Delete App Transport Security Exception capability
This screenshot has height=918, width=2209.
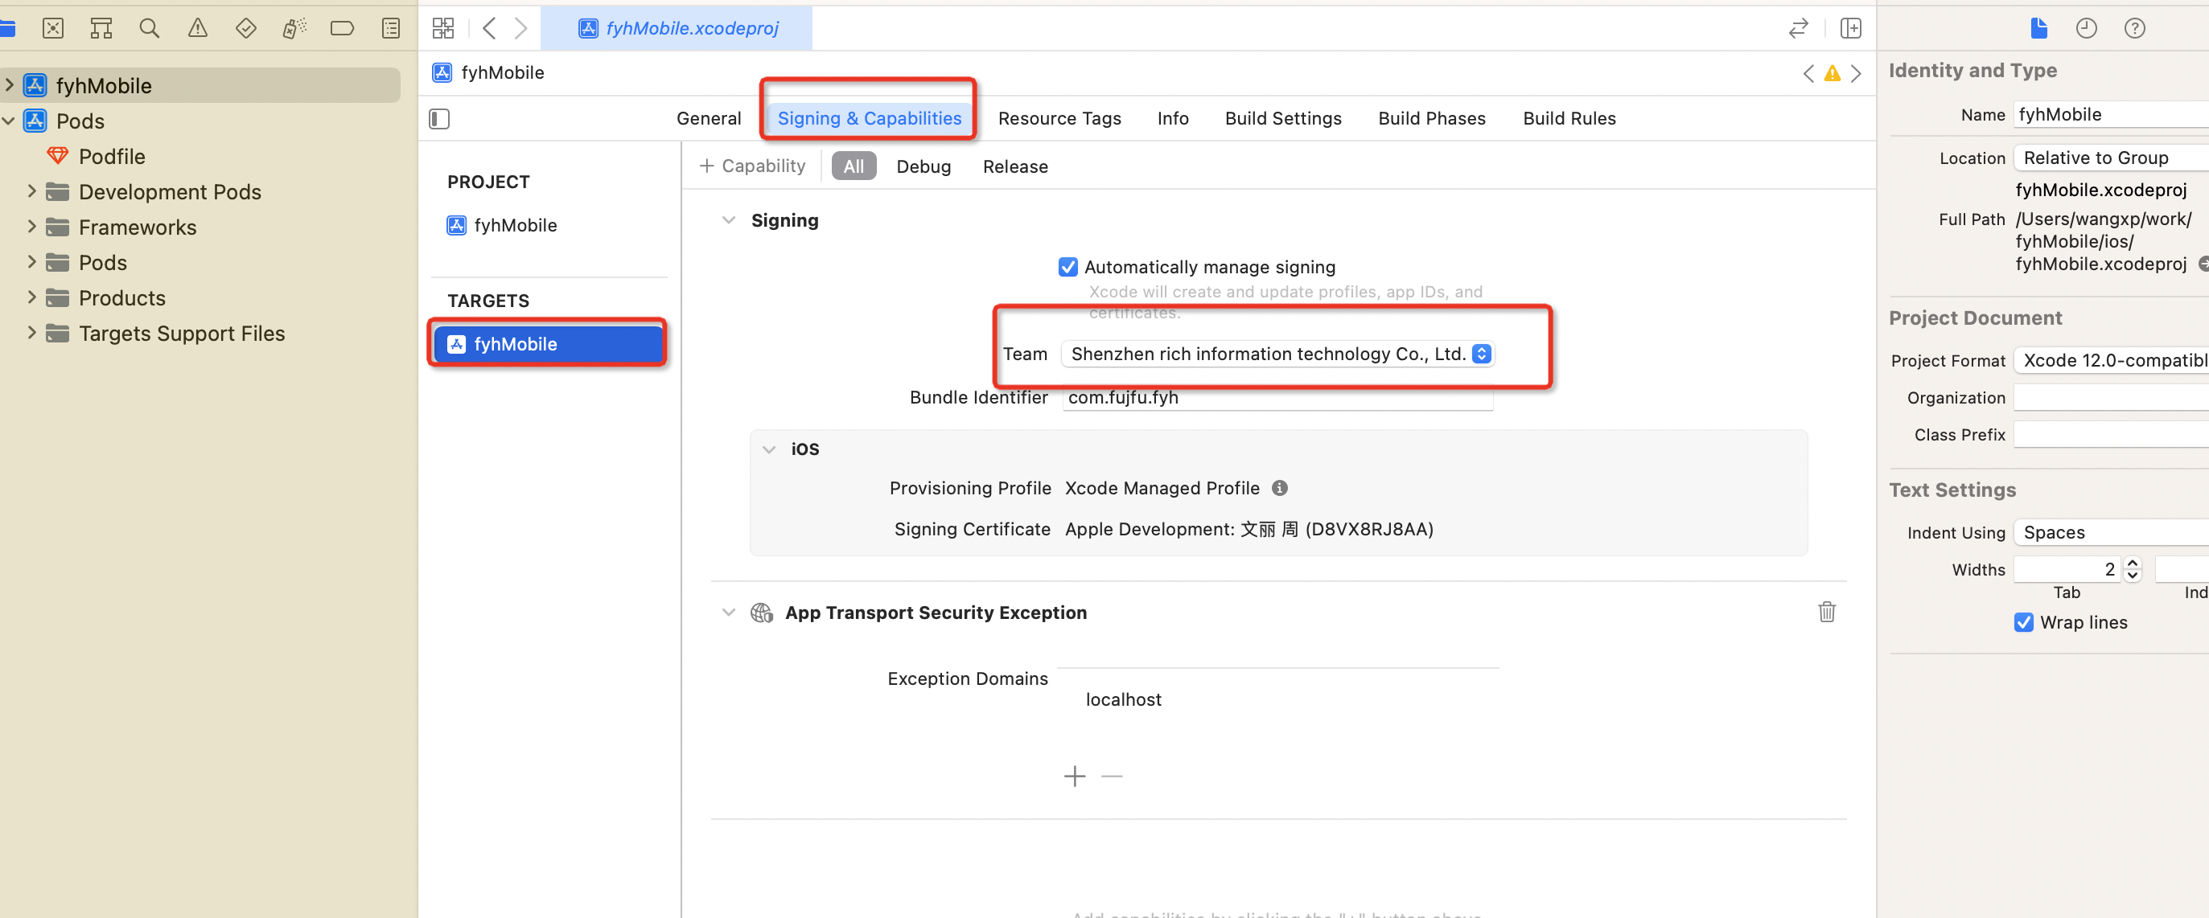coord(1827,611)
